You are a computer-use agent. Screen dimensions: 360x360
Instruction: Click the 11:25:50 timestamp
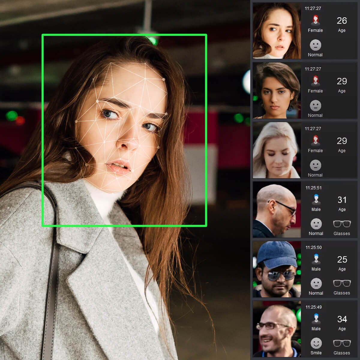tap(313, 247)
